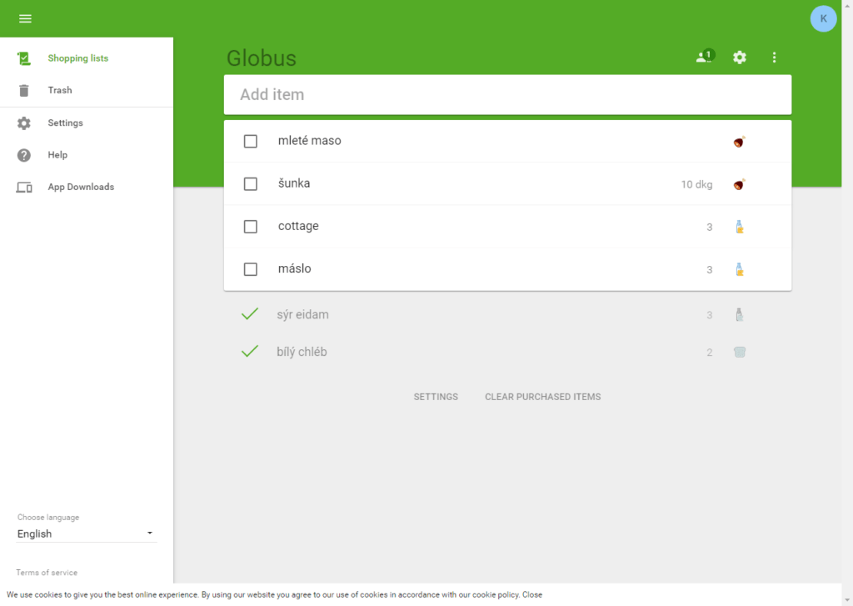The width and height of the screenshot is (853, 606).
Task: Click the App Downloads devices icon
Action: pyautogui.click(x=24, y=188)
